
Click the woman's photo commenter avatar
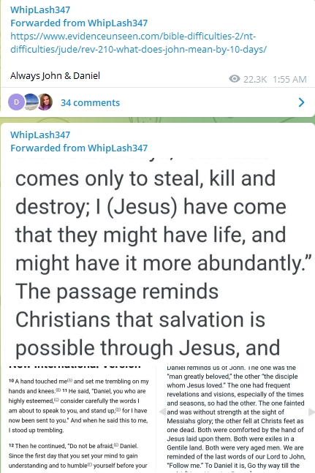click(45, 102)
